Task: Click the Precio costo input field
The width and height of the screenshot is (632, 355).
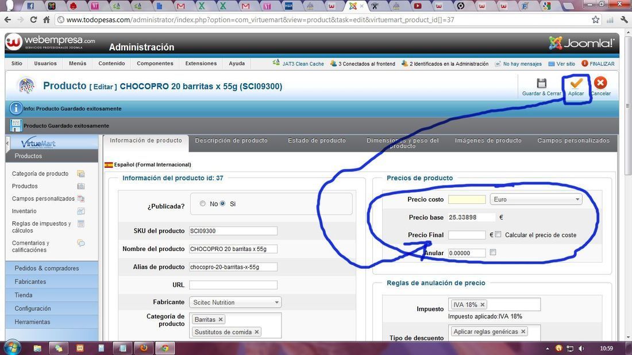Action: pyautogui.click(x=467, y=199)
